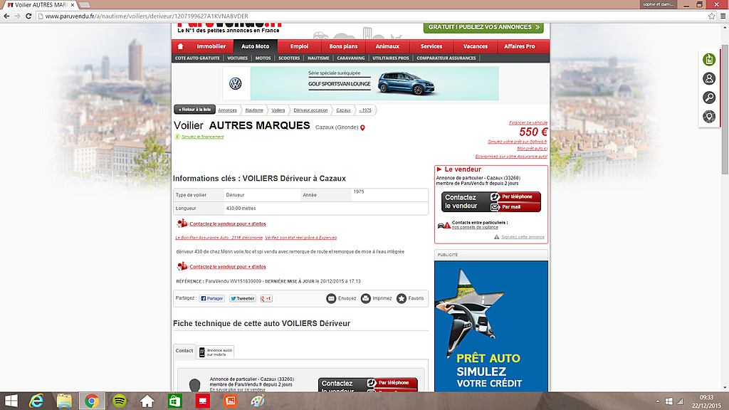Add listing to Favoris star icon

(x=402, y=298)
